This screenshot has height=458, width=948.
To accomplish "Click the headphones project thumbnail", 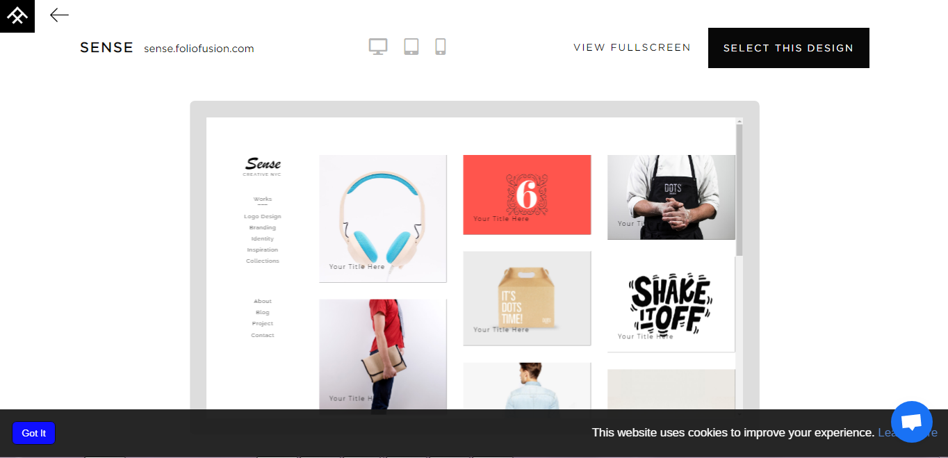I will pos(383,218).
